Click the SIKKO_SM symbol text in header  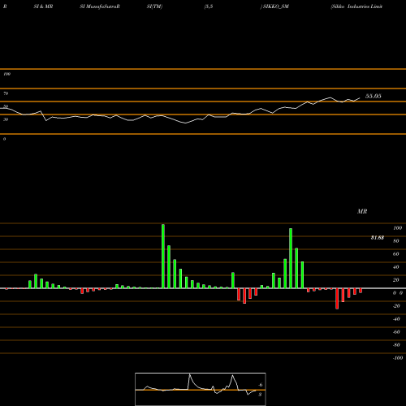click(x=276, y=6)
